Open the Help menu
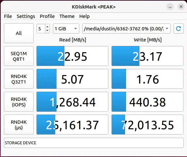 pyautogui.click(x=85, y=16)
